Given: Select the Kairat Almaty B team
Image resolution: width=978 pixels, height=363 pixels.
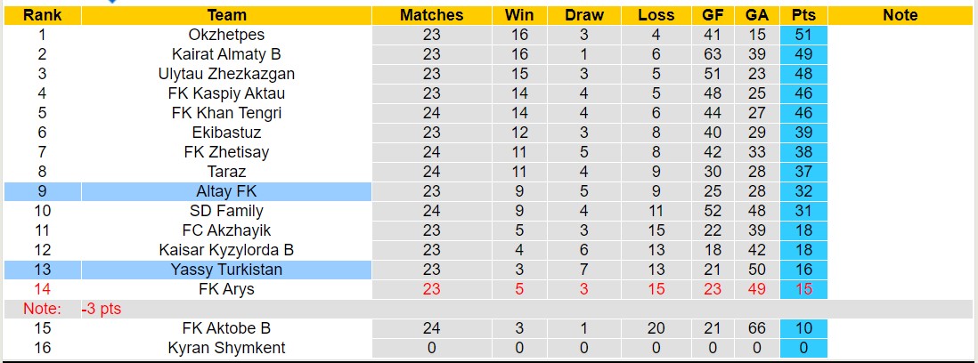Looking at the screenshot, I should tap(226, 54).
